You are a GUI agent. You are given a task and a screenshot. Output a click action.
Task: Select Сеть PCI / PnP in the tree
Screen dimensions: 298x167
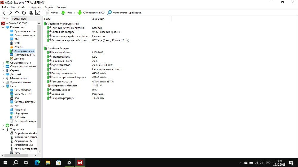(x=21, y=94)
